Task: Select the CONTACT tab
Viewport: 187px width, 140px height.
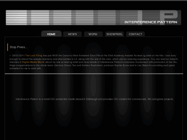Action: click(136, 34)
